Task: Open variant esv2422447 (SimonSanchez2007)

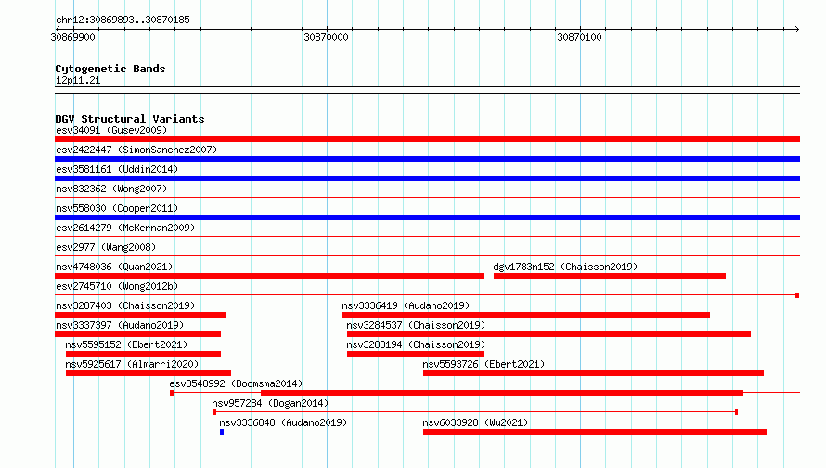Action: tap(136, 149)
